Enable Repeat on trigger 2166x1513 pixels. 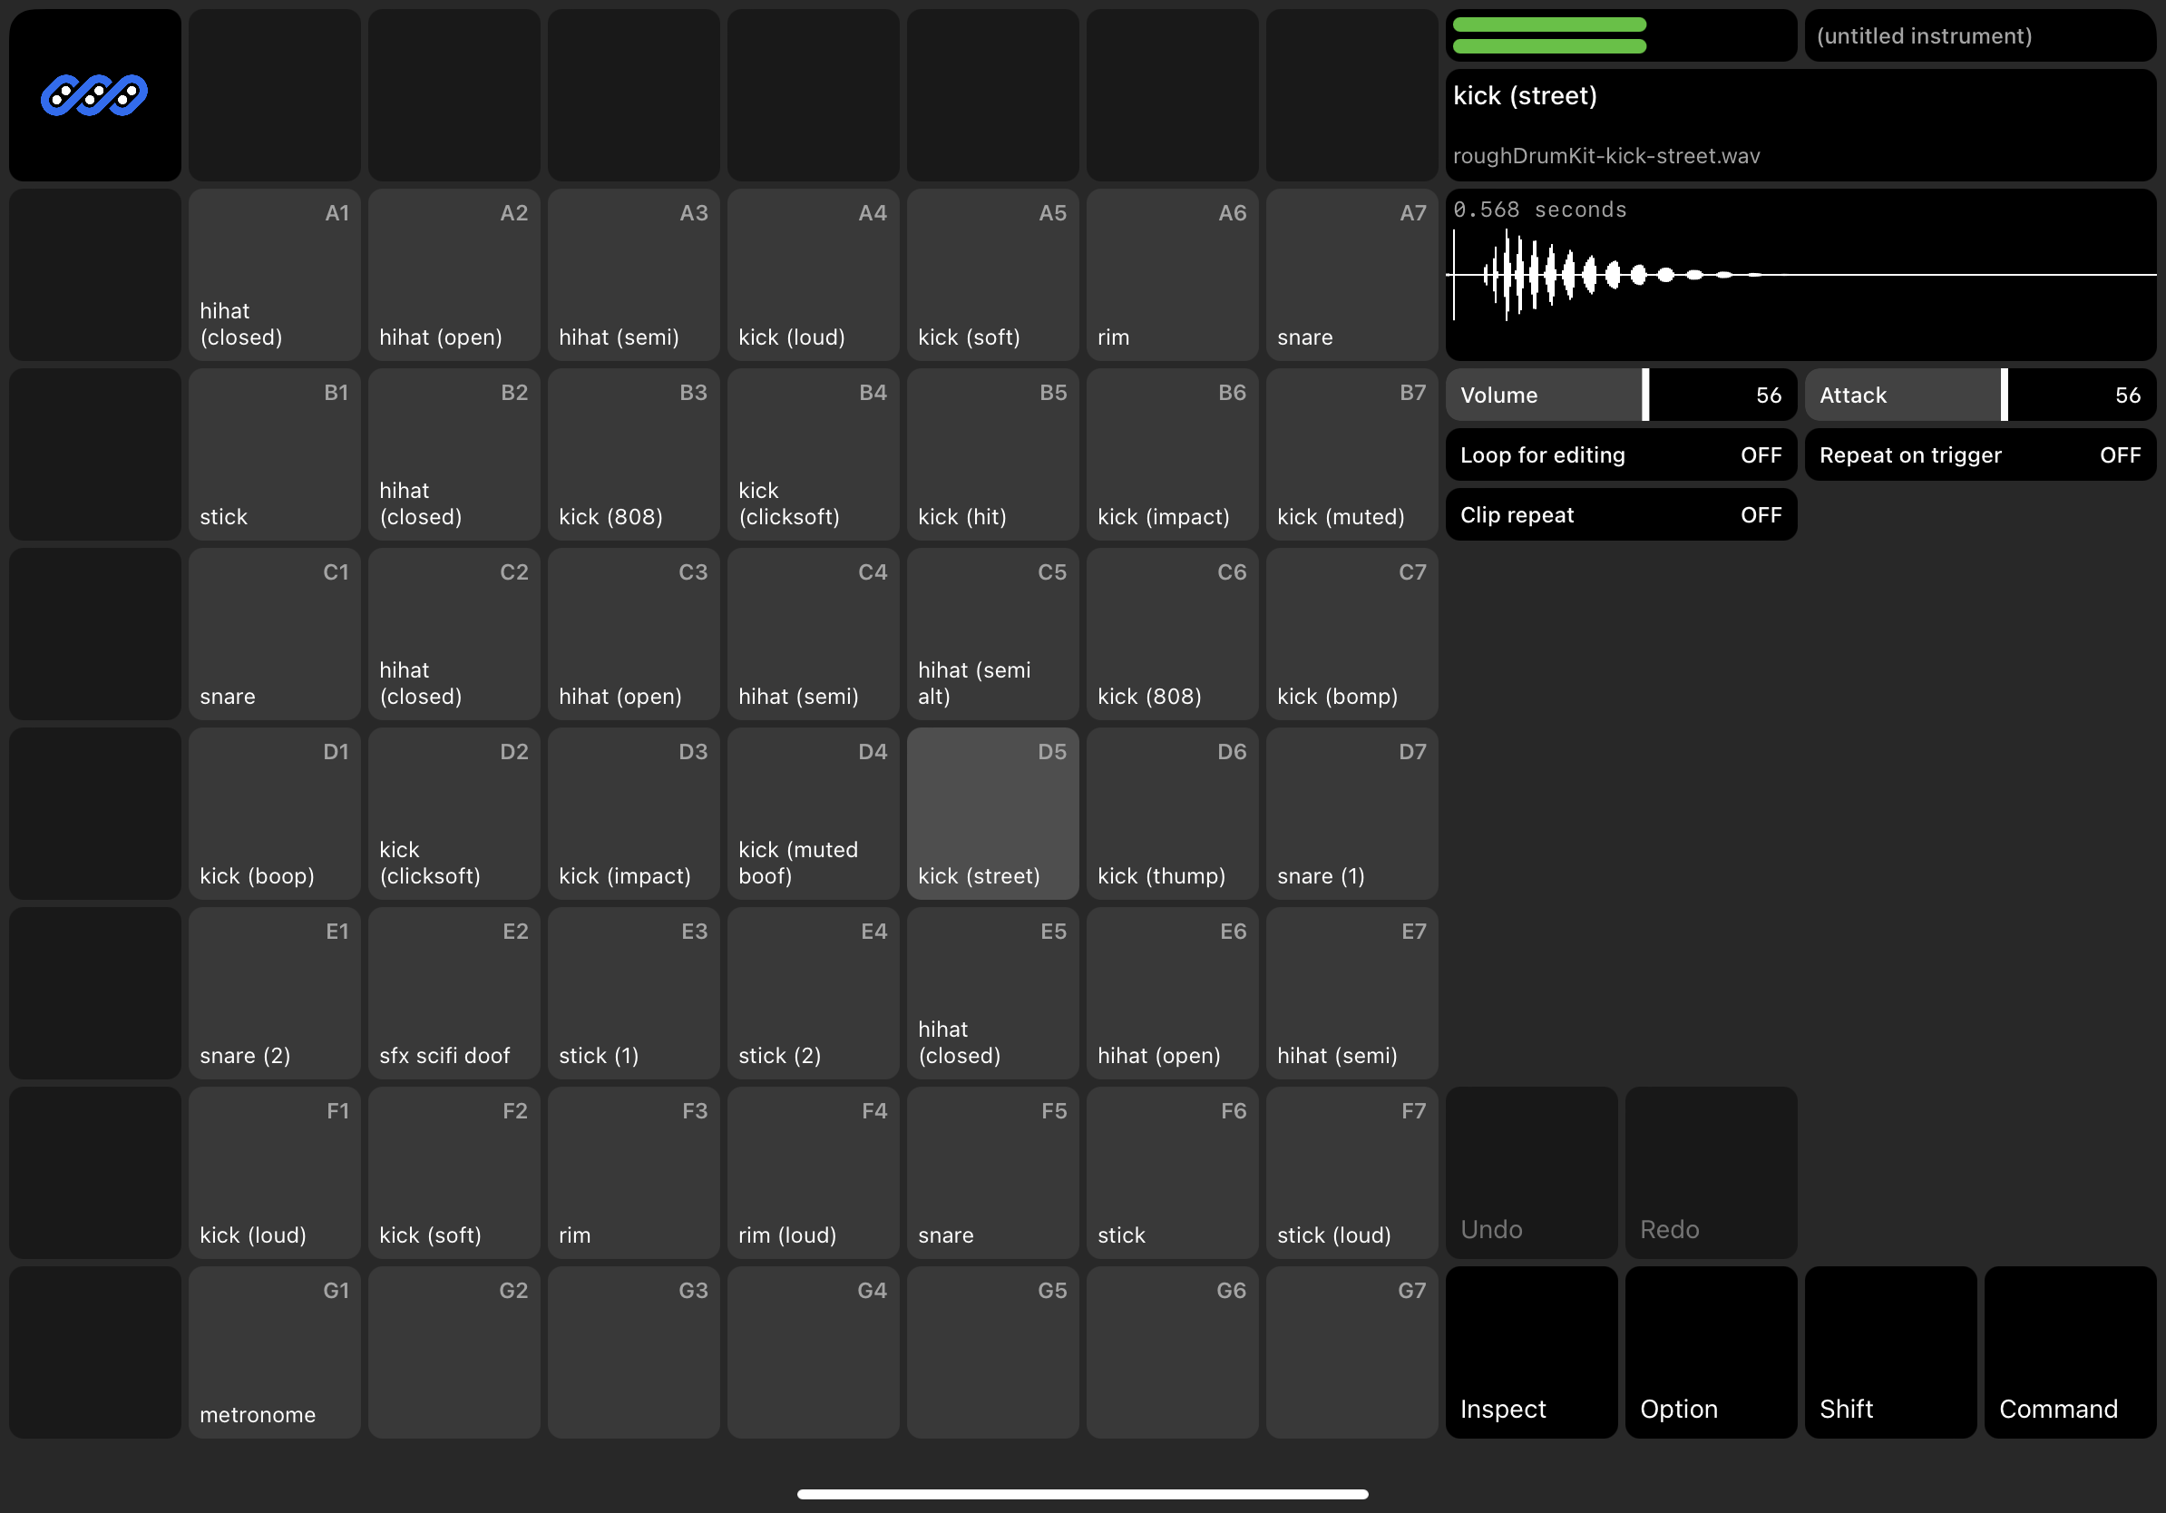[x=1979, y=454]
